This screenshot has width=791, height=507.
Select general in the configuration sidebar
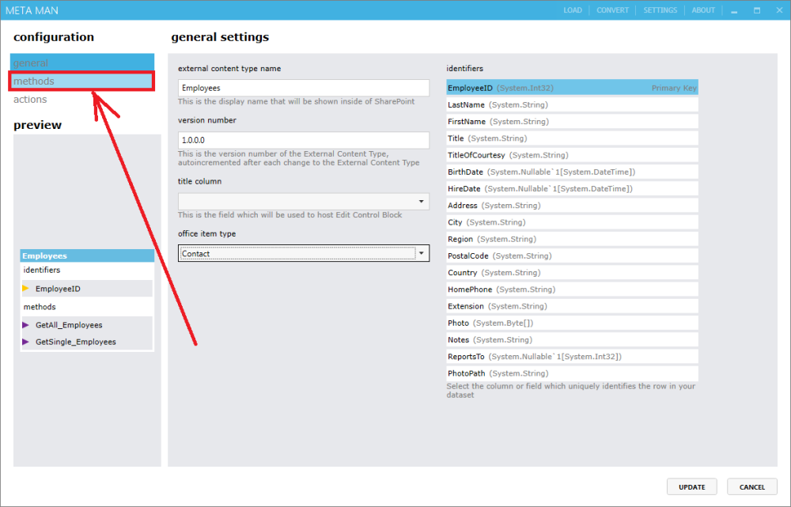(x=79, y=62)
